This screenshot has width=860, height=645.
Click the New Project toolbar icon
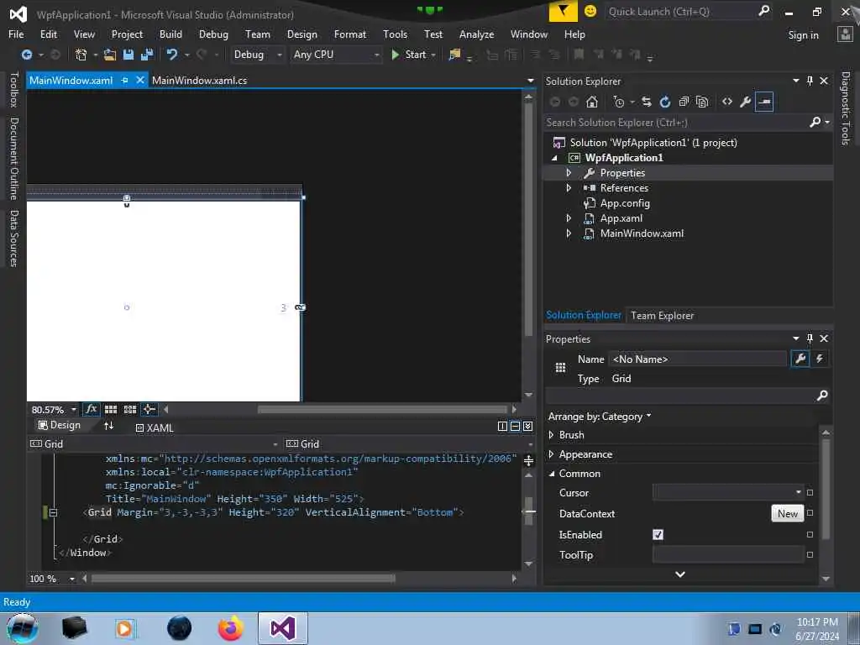click(81, 55)
